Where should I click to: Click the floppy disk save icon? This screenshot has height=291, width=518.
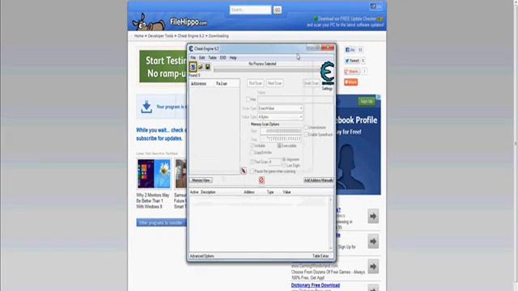click(x=207, y=67)
